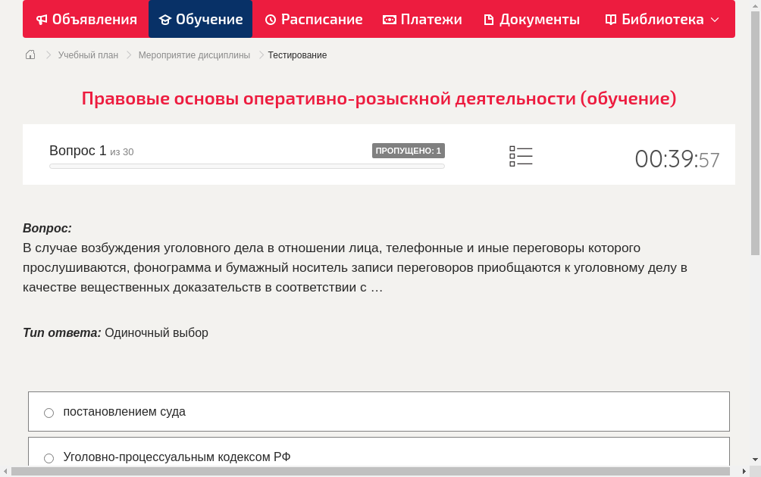Click the 'Тестирование' breadcrumb entry

[x=296, y=55]
